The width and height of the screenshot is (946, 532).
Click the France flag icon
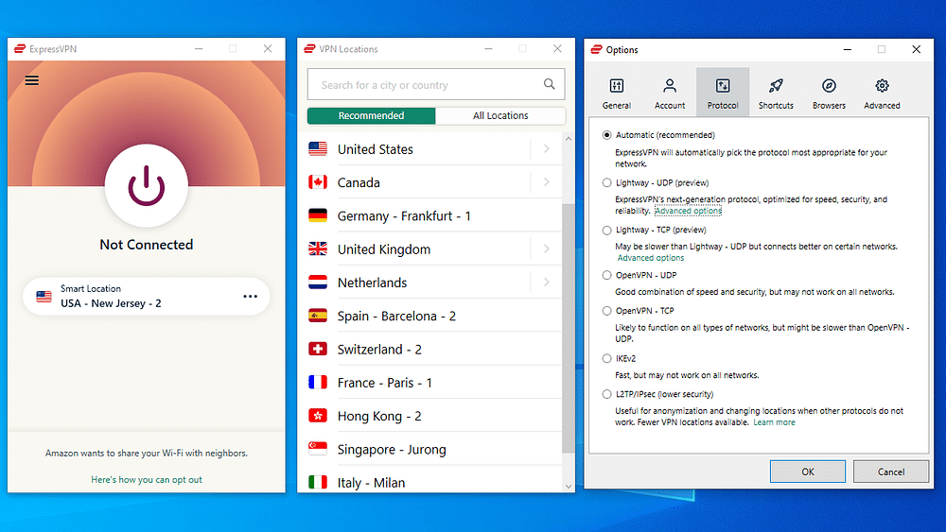pyautogui.click(x=318, y=382)
